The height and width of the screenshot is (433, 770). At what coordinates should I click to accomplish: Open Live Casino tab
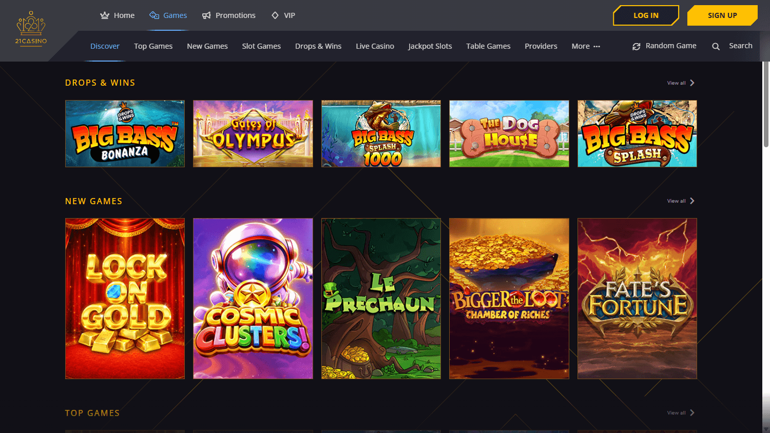[375, 46]
